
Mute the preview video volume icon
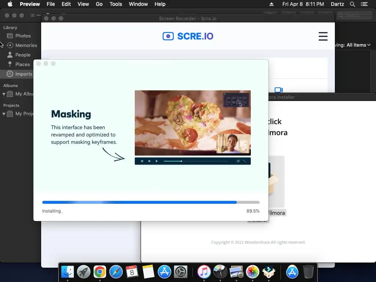click(238, 161)
